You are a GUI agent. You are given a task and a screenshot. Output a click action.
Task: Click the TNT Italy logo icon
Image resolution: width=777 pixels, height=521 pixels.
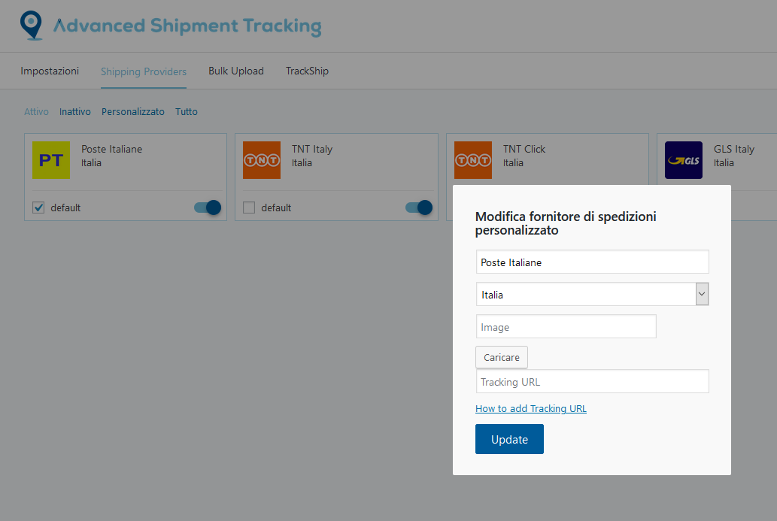pos(262,160)
